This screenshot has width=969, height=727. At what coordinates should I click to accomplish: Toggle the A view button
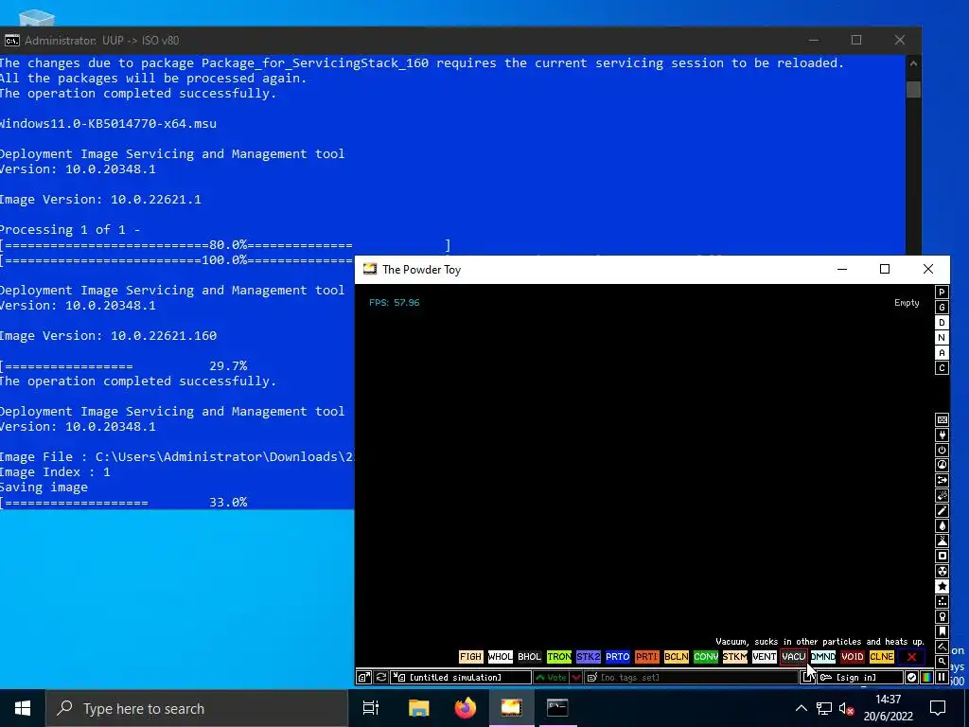(942, 353)
